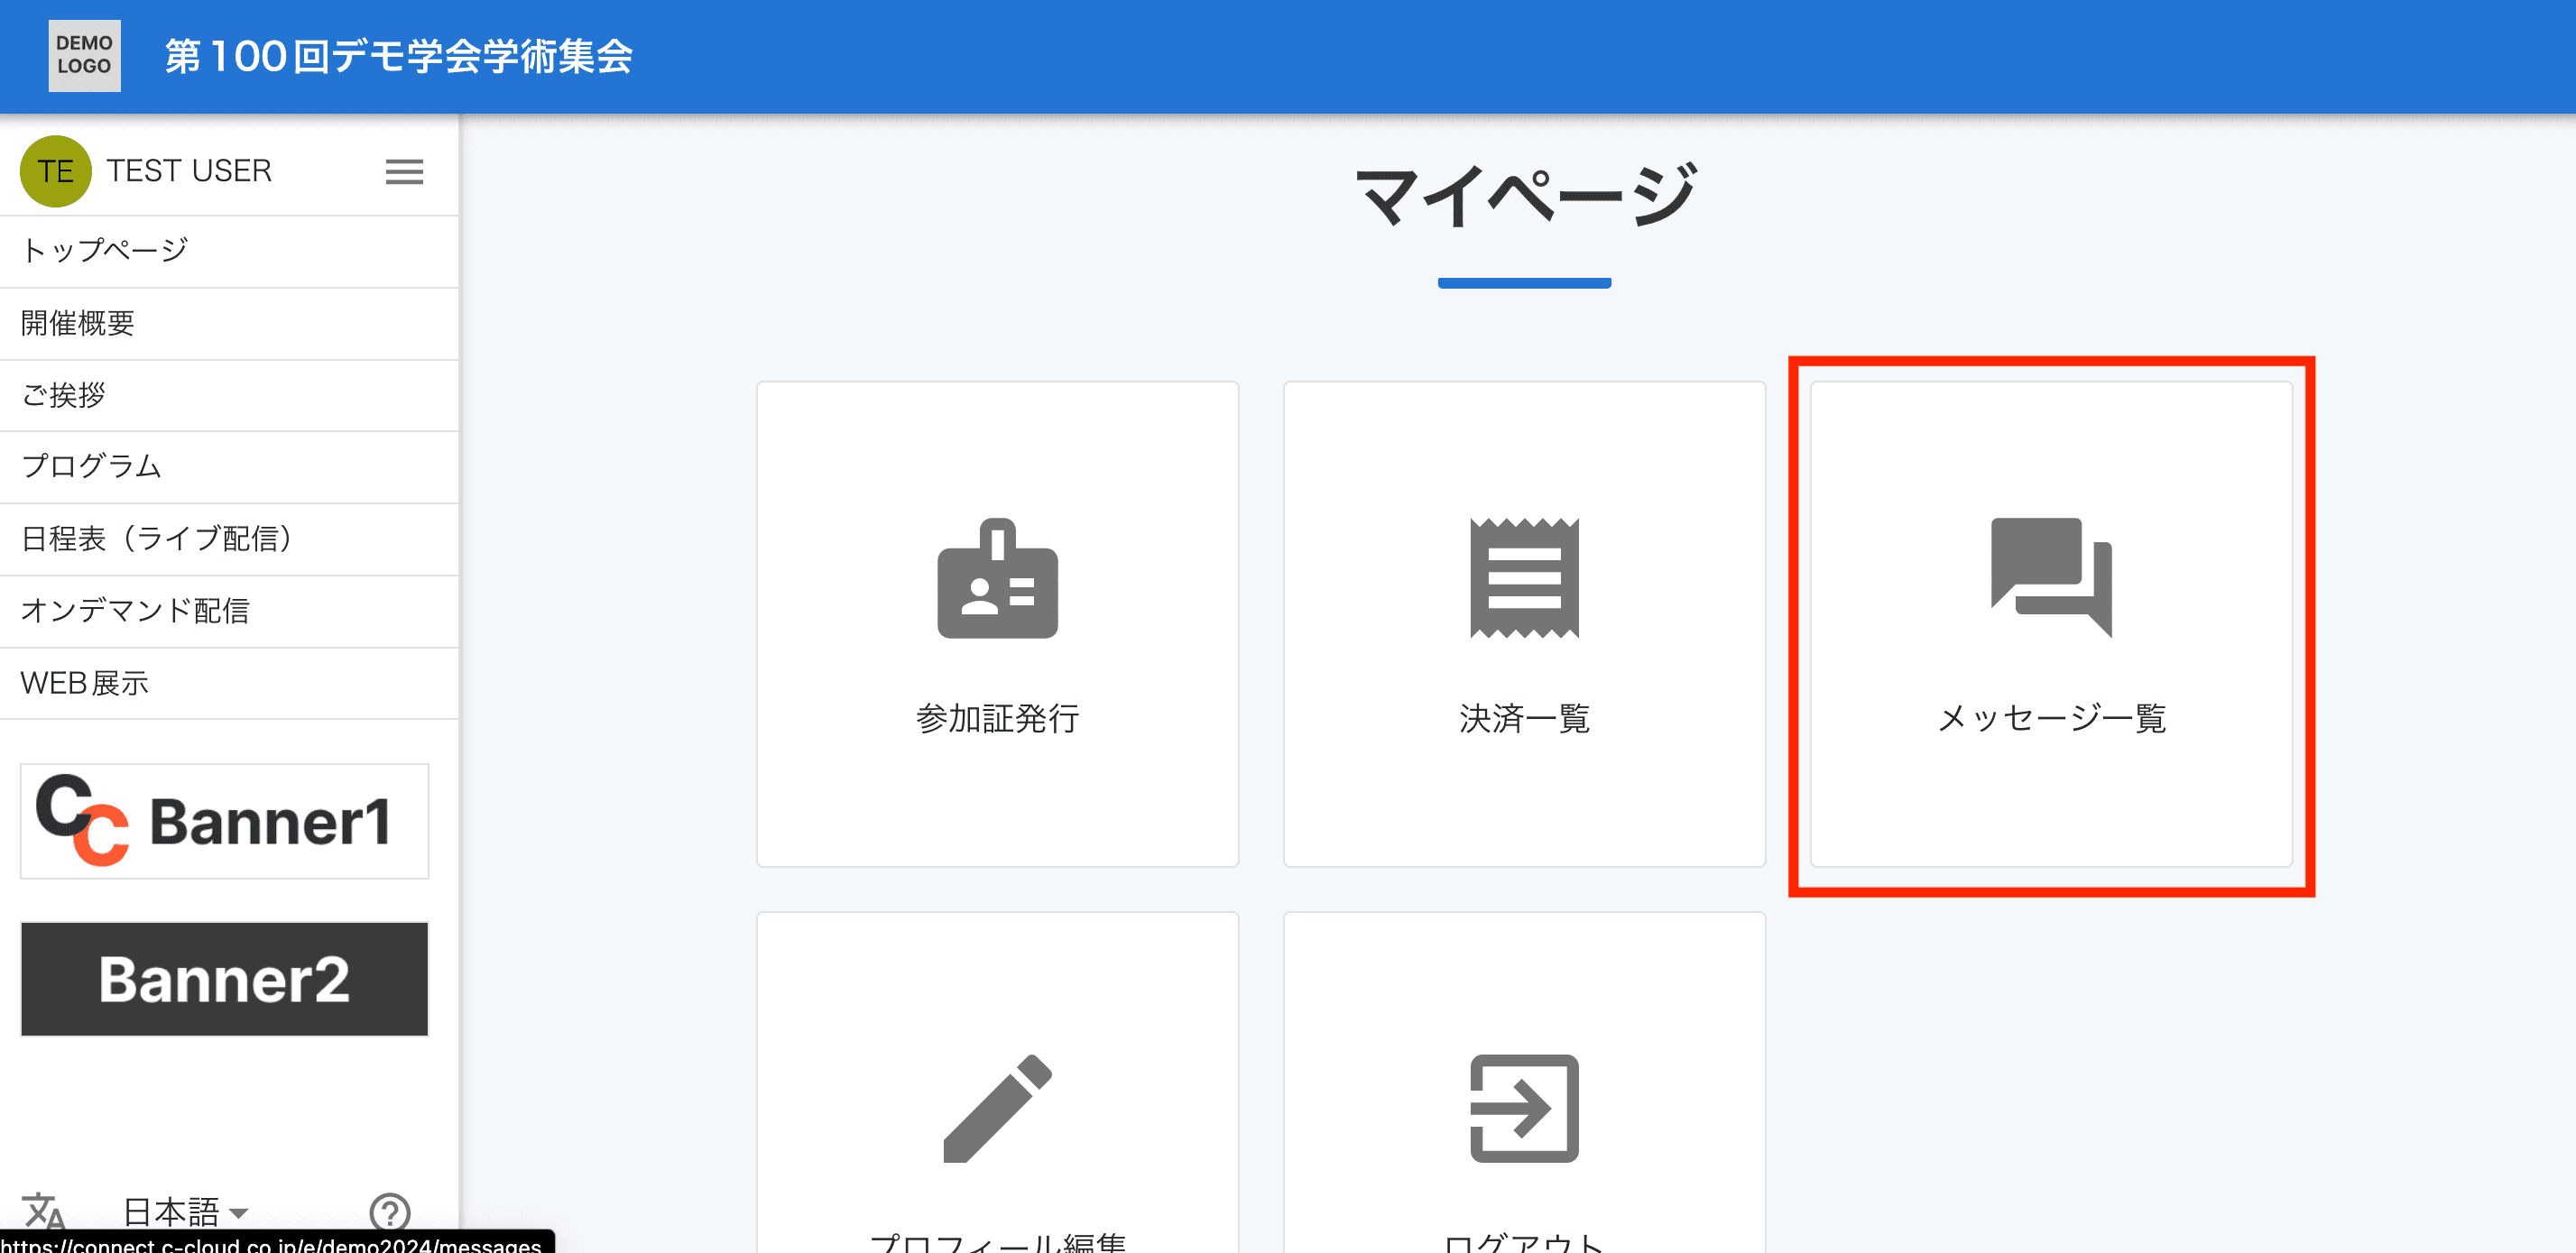Open 開催概要 in the sidebar

pos(229,323)
